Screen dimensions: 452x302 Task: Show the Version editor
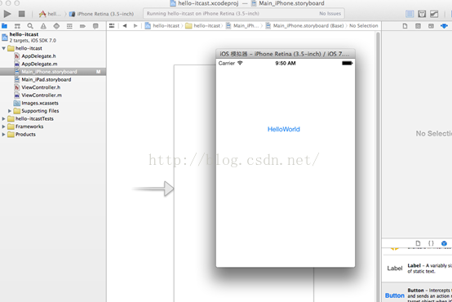click(434, 14)
